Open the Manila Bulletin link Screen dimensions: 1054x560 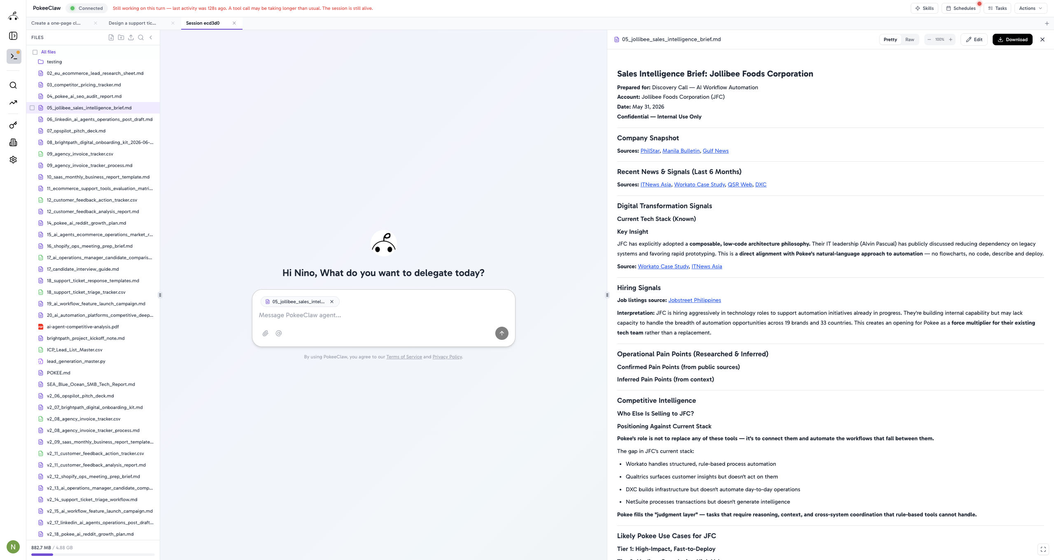point(681,151)
